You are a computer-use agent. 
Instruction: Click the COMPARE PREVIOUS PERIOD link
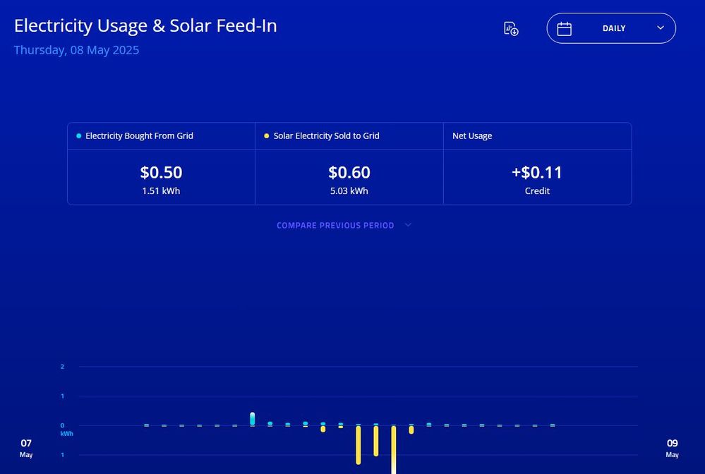[335, 226]
